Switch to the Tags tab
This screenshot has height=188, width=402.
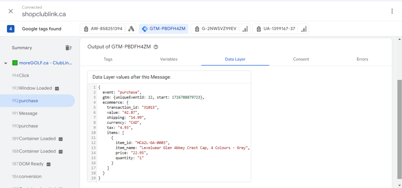click(x=108, y=59)
